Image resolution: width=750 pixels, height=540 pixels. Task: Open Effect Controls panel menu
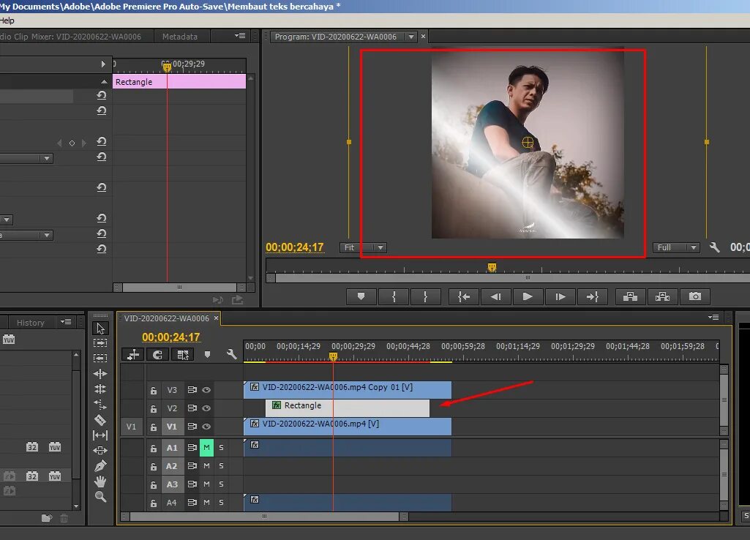pyautogui.click(x=240, y=36)
